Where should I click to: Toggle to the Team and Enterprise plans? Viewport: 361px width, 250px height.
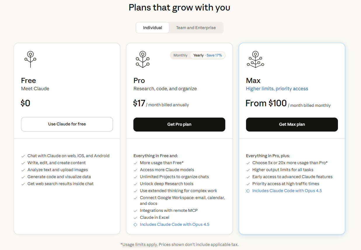[196, 27]
